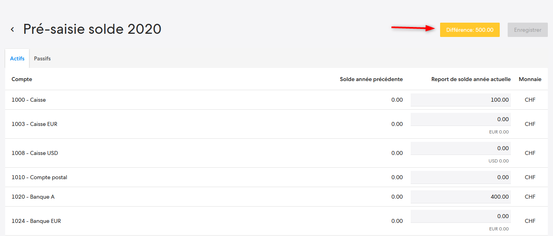
Task: Go back using the left chevron arrow
Action: pyautogui.click(x=12, y=29)
